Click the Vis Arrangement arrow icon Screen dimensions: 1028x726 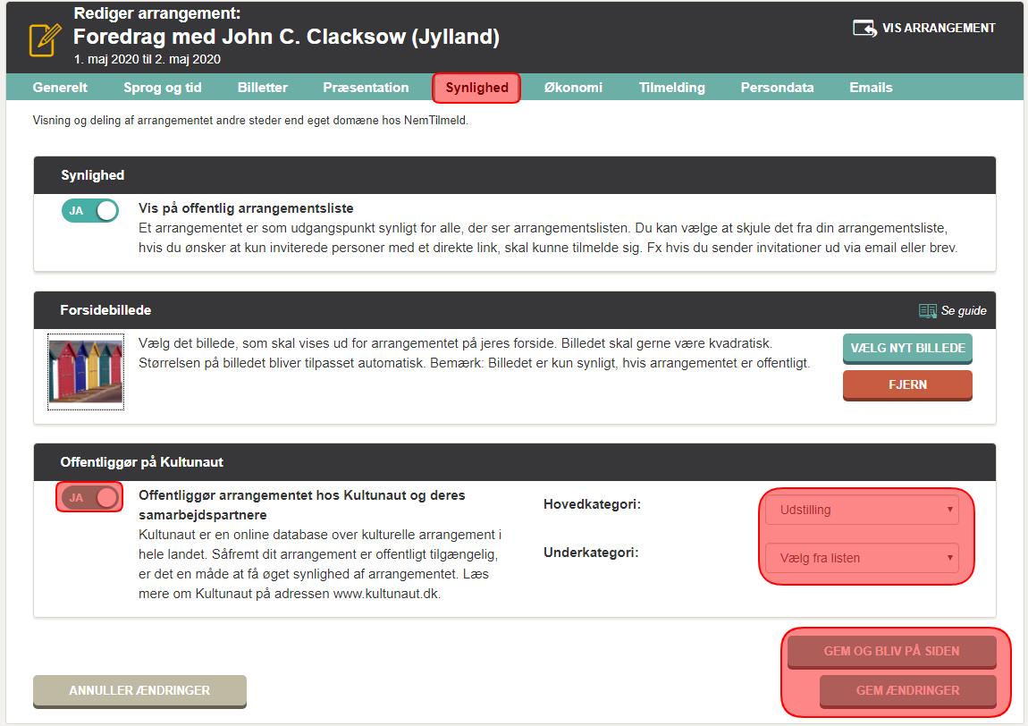[x=864, y=29]
